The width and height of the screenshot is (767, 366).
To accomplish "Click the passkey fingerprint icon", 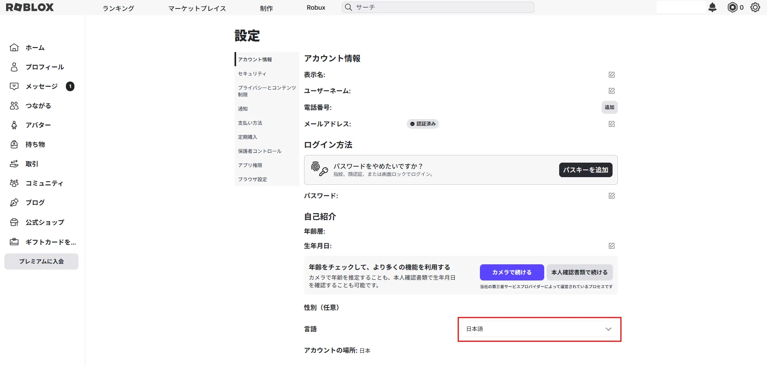I will (x=319, y=169).
